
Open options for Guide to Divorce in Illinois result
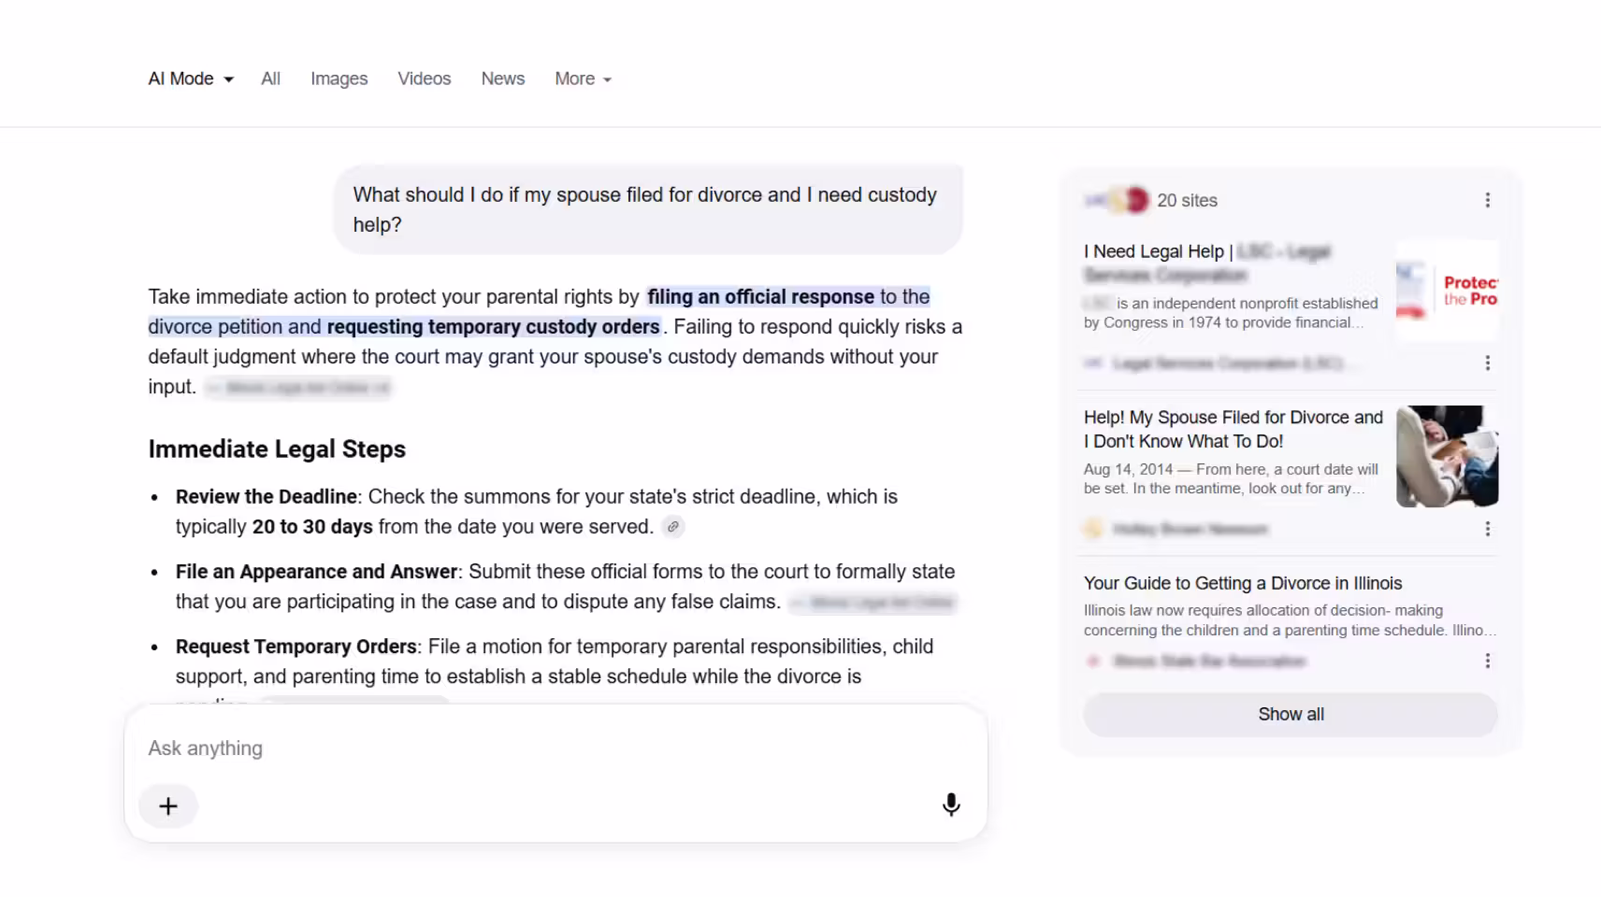click(1488, 661)
